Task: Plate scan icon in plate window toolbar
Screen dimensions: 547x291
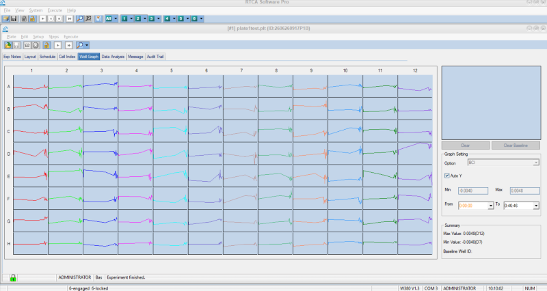Action: click(27, 45)
